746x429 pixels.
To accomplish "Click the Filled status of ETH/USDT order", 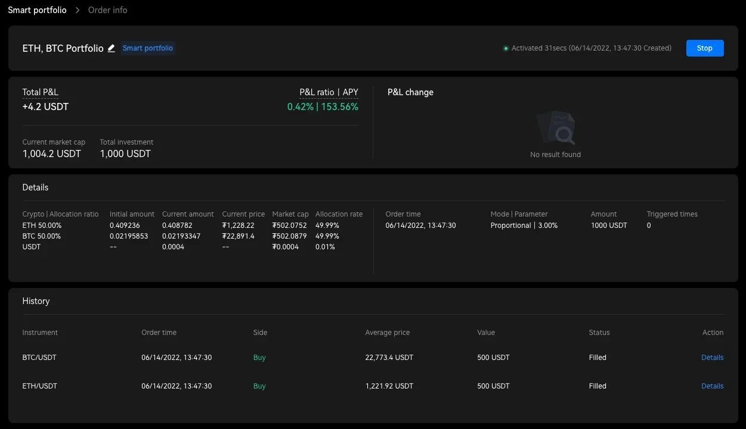I will [x=598, y=386].
